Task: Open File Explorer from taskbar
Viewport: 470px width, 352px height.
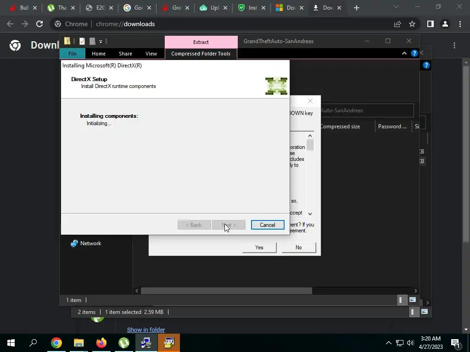Action: tap(78, 343)
